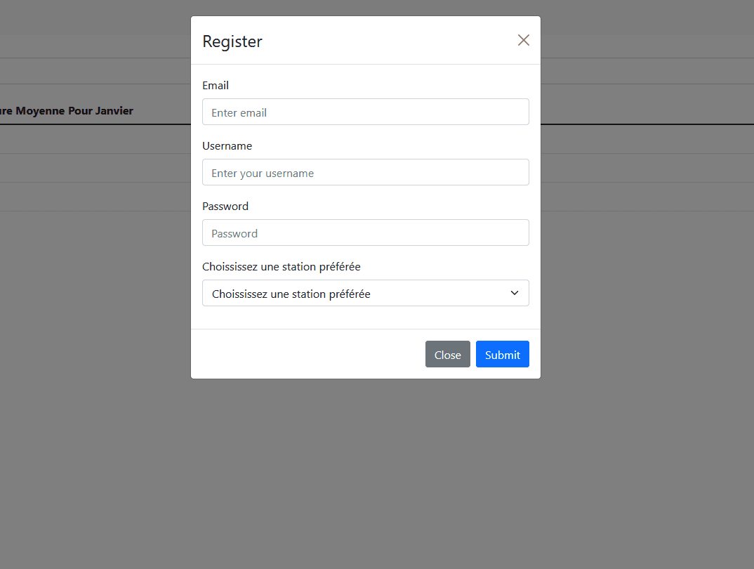
Task: Submit the registration form
Action: click(x=503, y=354)
